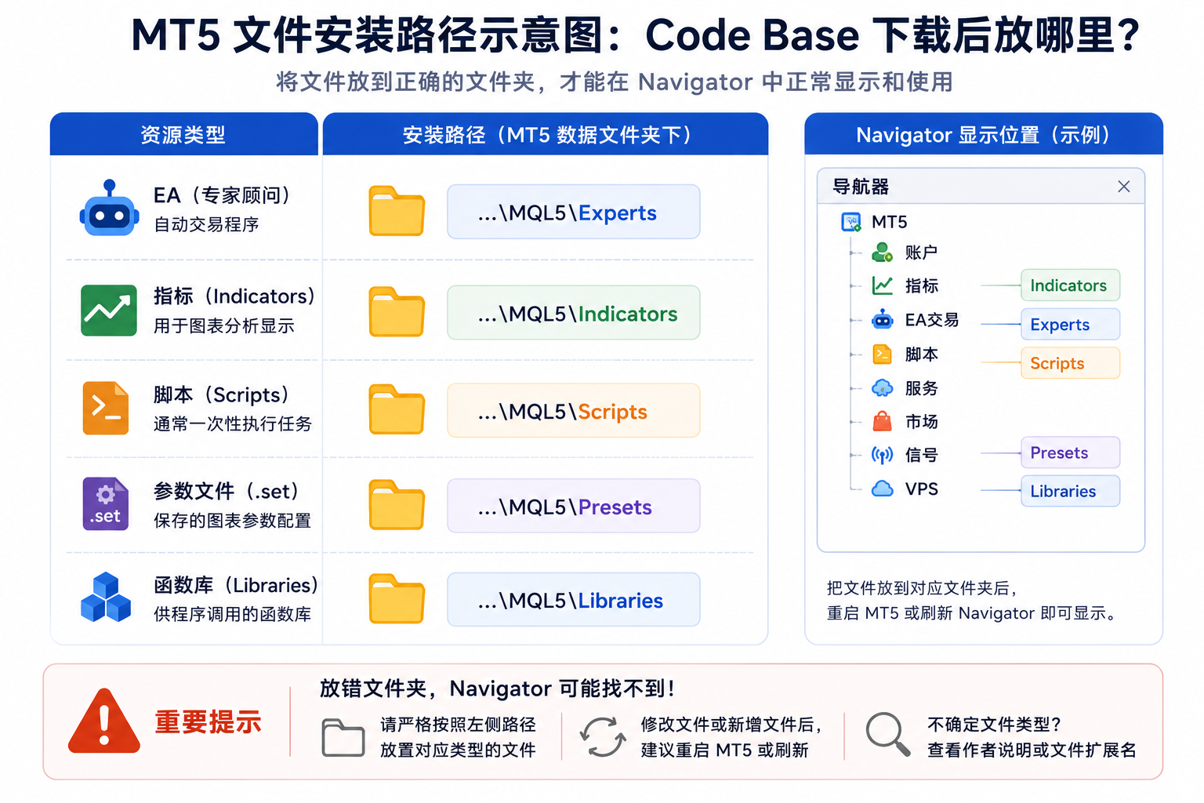Click the 重启 MT5 或刷新 Navigator note
Screen dimensions: 1204x803
972,613
